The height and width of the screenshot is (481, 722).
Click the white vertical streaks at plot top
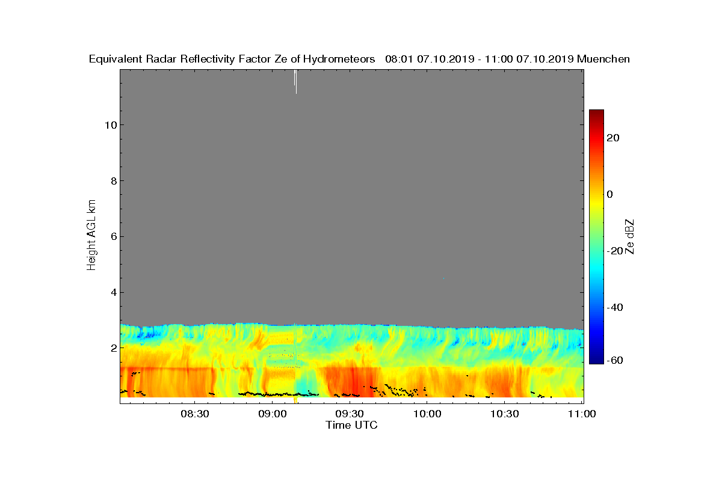[295, 81]
